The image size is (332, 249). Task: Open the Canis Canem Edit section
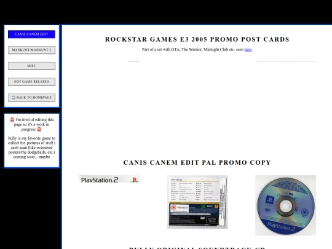31,34
